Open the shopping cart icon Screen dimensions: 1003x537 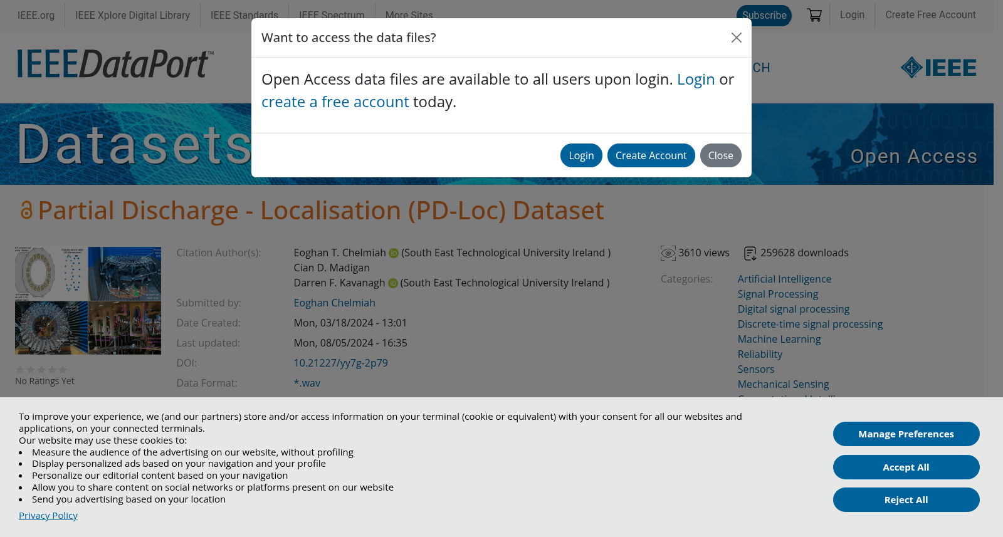[x=814, y=15]
